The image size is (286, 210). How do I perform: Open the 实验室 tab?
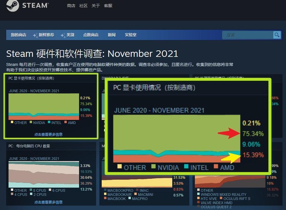pyautogui.click(x=131, y=35)
